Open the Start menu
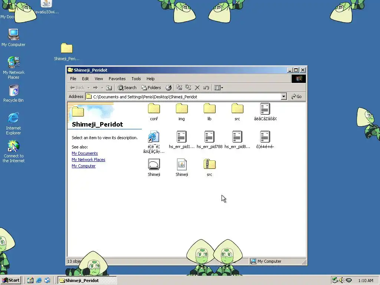 coord(11,281)
